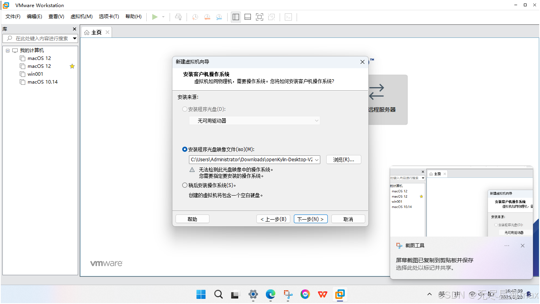The image size is (540, 304).
Task: Open Task View on taskbar
Action: [235, 294]
